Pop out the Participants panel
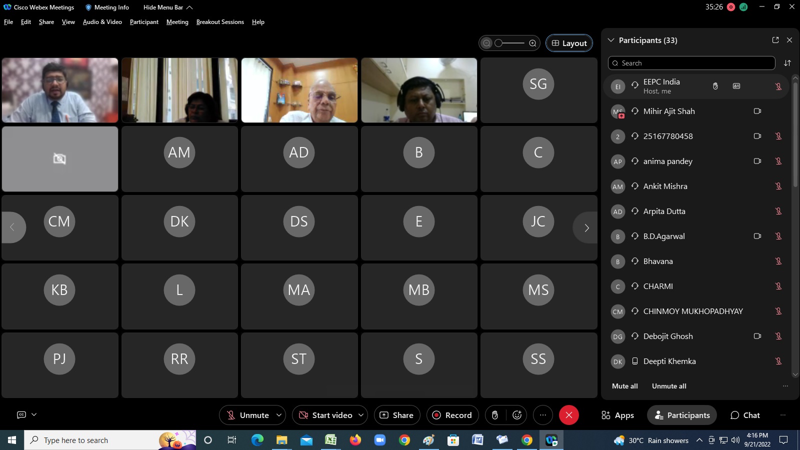Screen dimensions: 800x450 pyautogui.click(x=775, y=40)
